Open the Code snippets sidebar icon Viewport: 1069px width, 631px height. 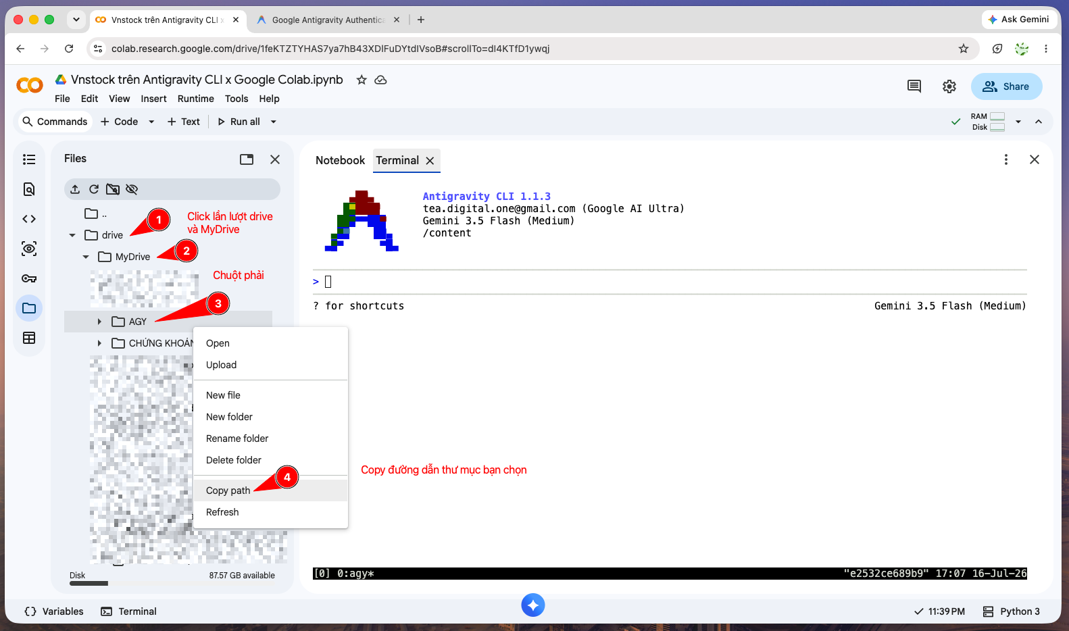[x=29, y=219]
